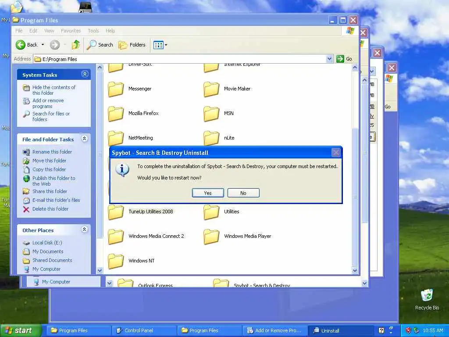
Task: Click Move this folder
Action: point(49,161)
